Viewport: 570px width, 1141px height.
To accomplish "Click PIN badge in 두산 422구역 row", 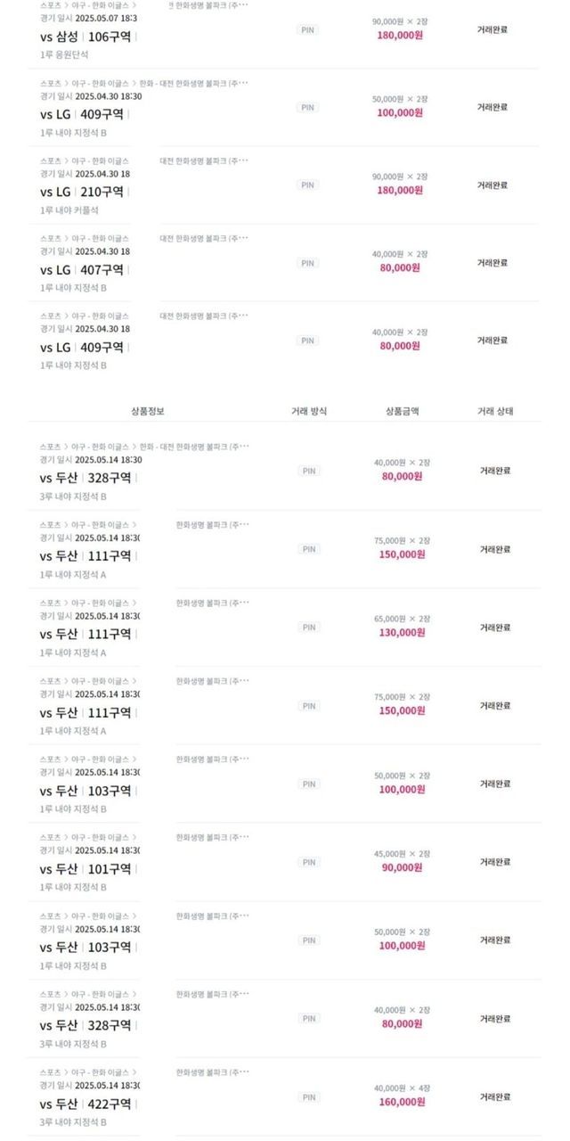I will (x=308, y=1097).
